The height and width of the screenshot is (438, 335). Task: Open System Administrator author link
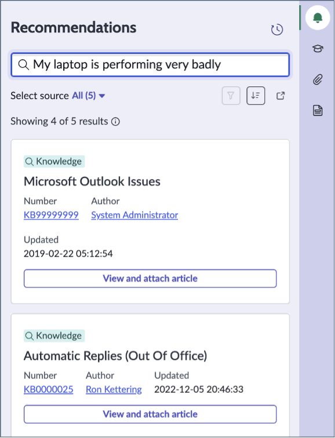coord(134,215)
